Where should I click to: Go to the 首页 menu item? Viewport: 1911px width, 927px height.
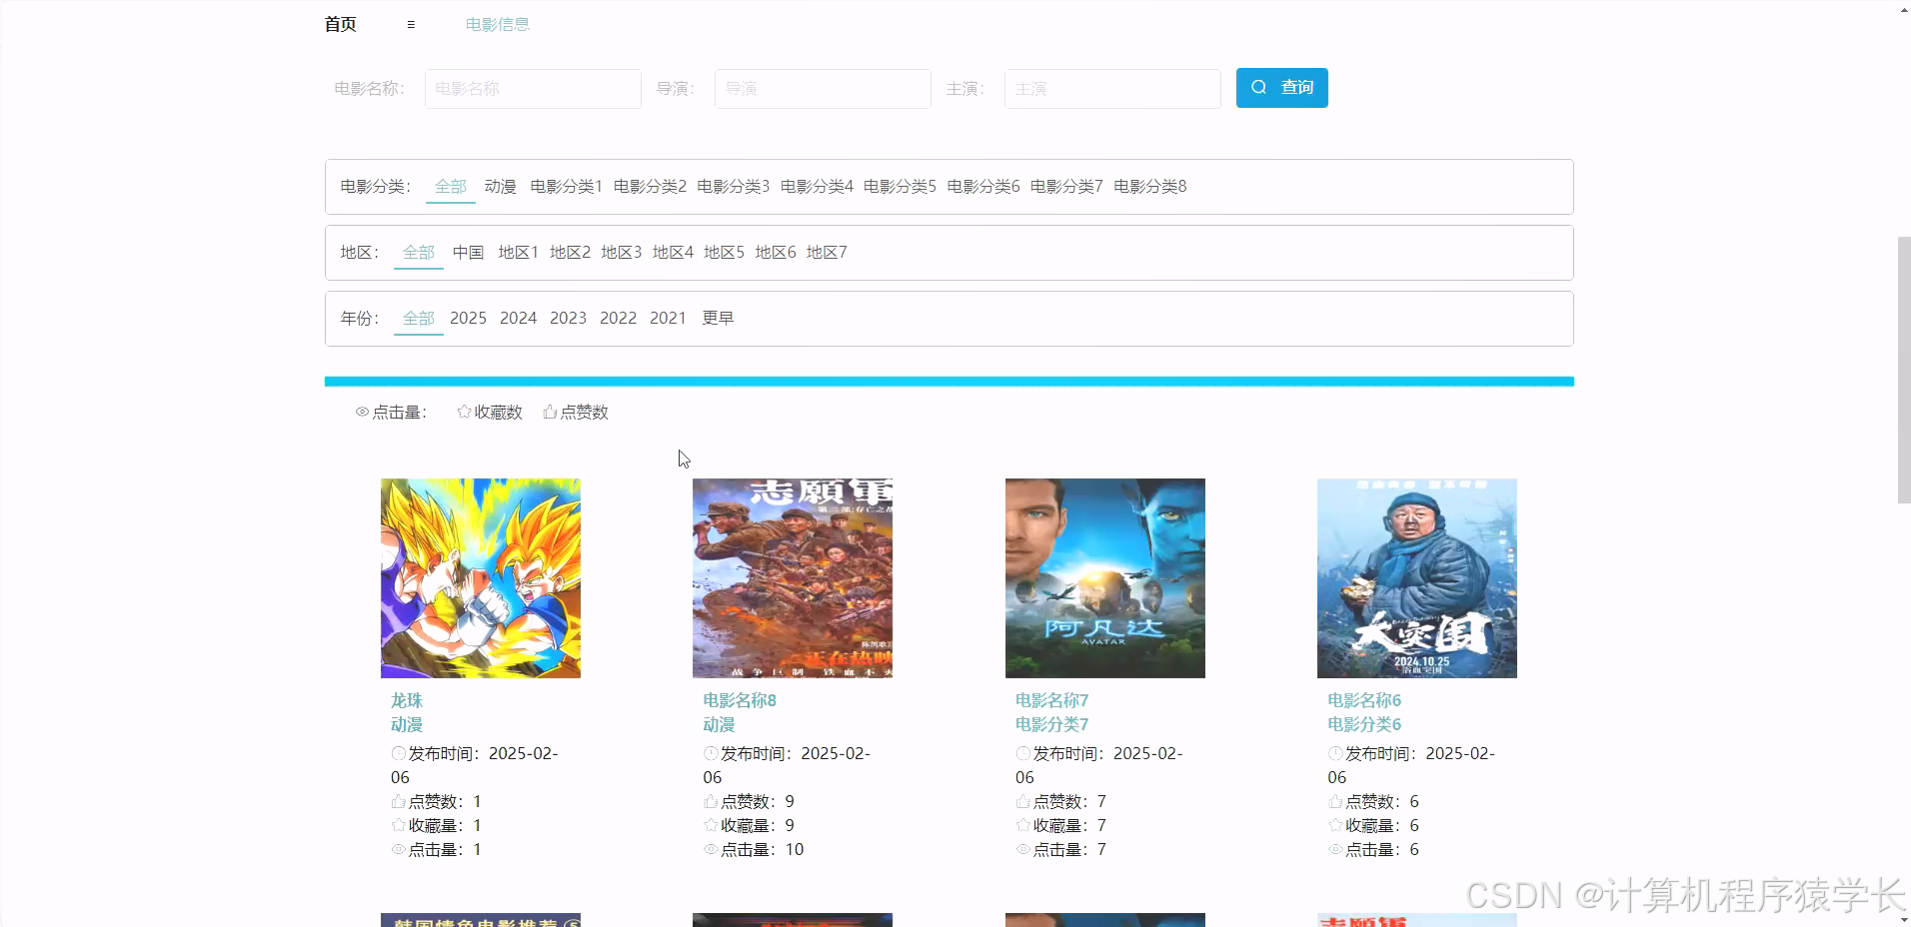point(339,23)
